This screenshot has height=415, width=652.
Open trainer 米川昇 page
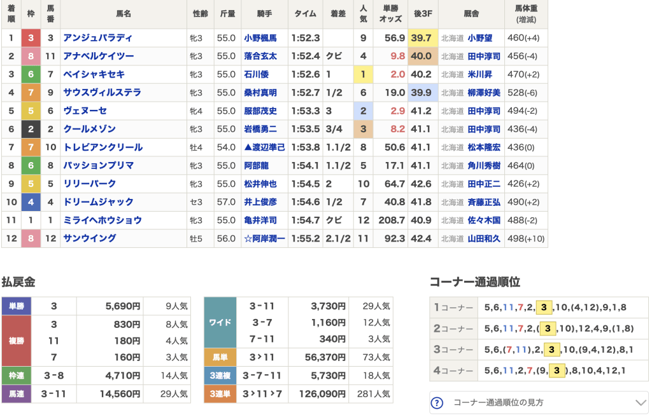(x=480, y=75)
